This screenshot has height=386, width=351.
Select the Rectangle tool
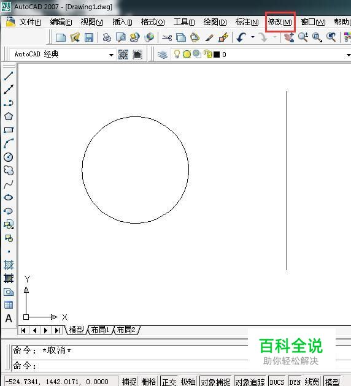pyautogui.click(x=9, y=130)
